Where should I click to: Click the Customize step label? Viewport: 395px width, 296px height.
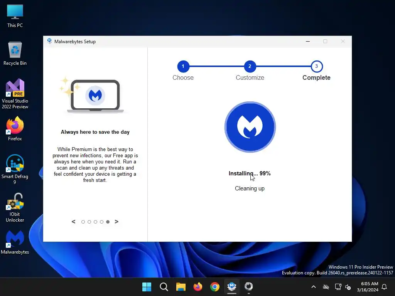coord(250,77)
